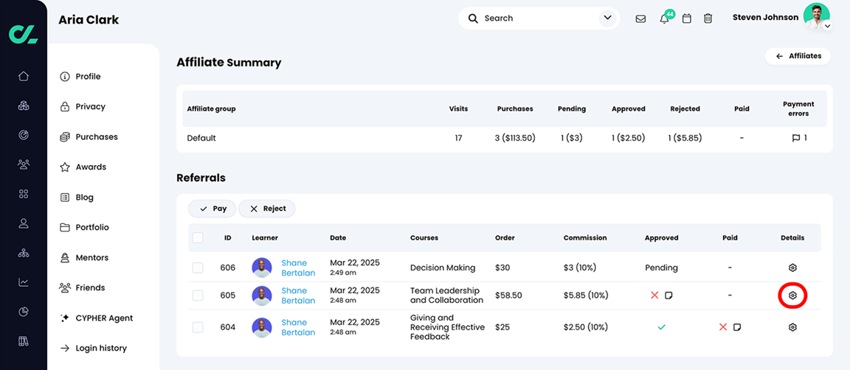Click Steven Johnson's avatar photo

pyautogui.click(x=816, y=16)
